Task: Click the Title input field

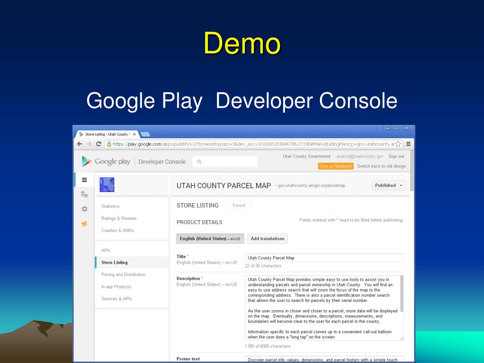Action: pyautogui.click(x=324, y=258)
